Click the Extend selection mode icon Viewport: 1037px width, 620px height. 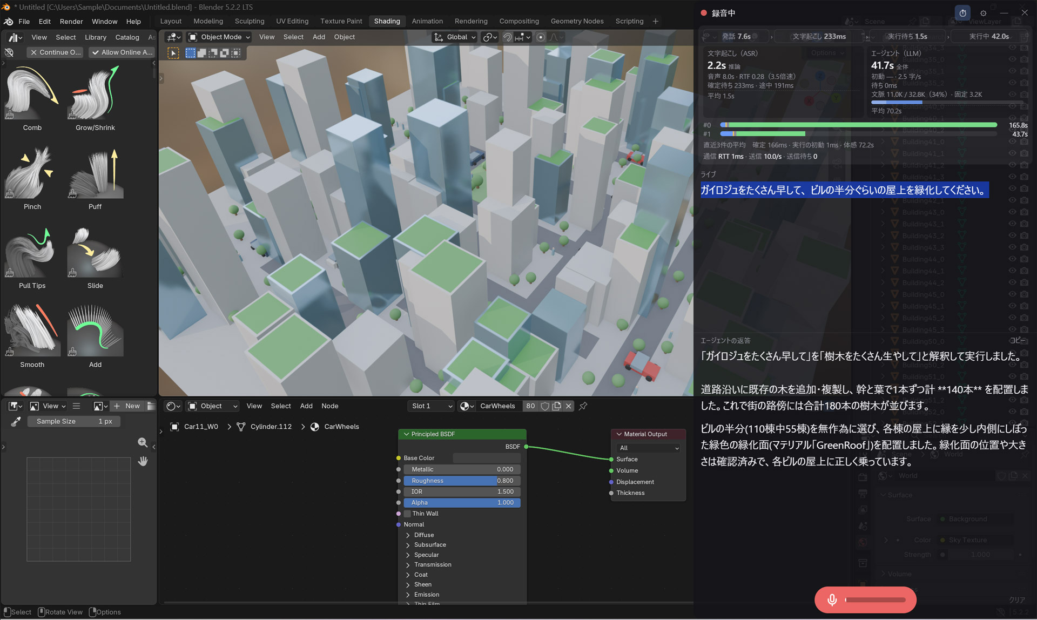coord(202,53)
